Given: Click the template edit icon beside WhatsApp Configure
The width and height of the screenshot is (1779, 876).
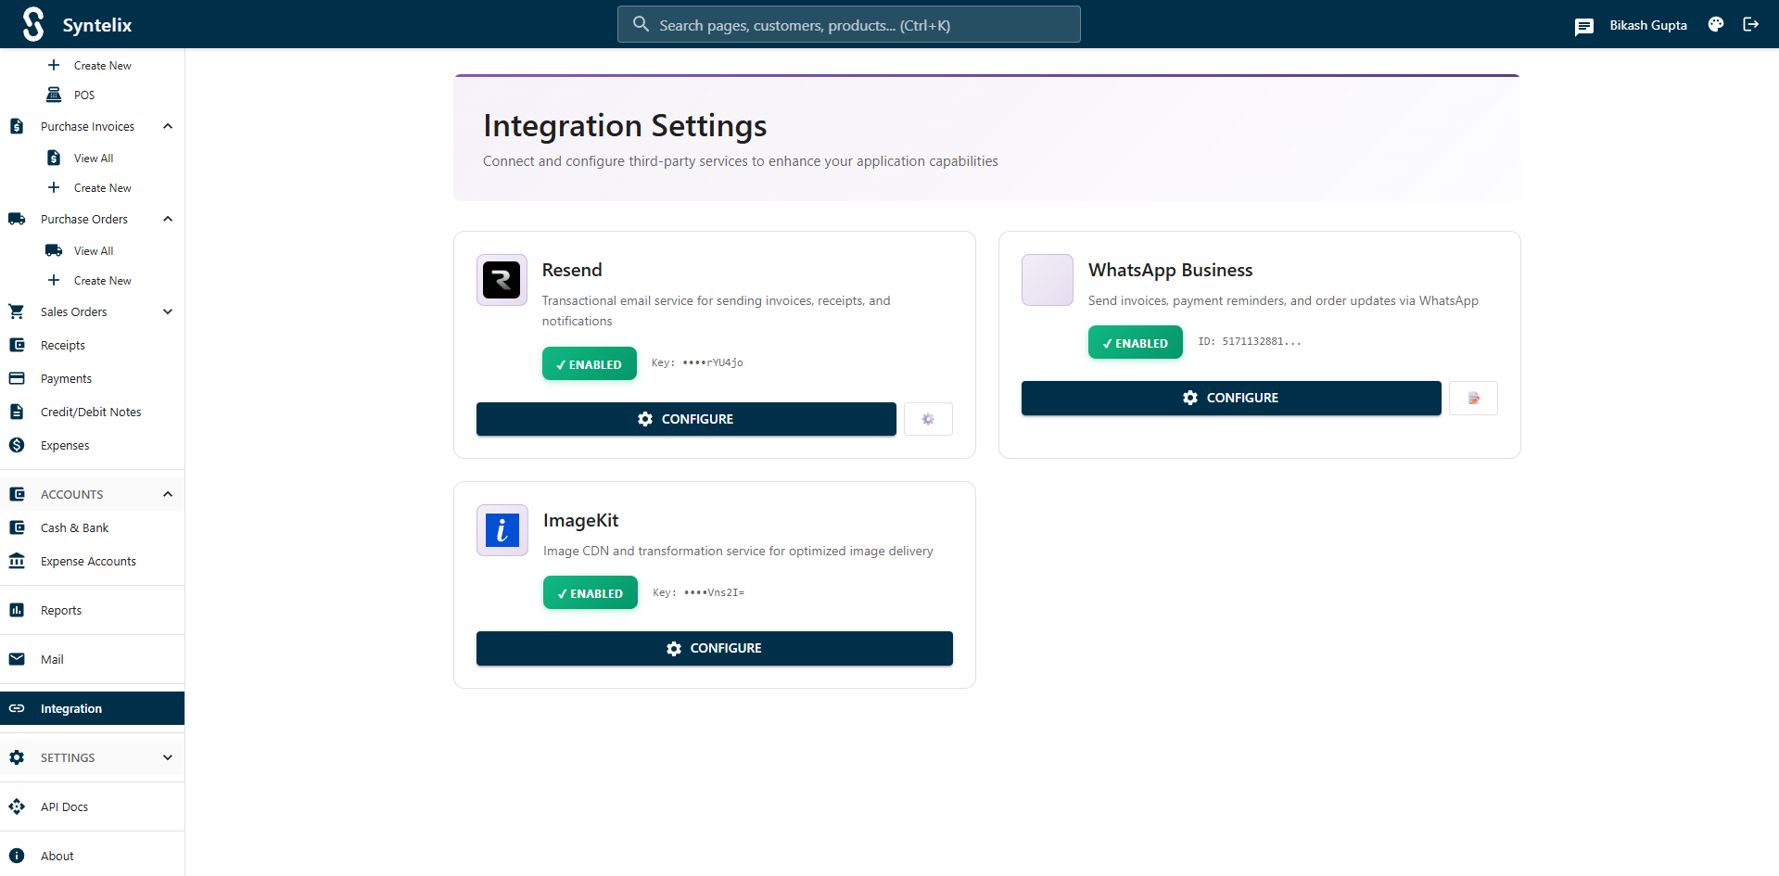Looking at the screenshot, I should coord(1473,398).
